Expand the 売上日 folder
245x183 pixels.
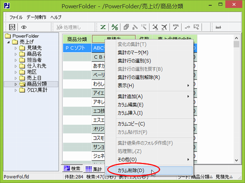pos(16,78)
